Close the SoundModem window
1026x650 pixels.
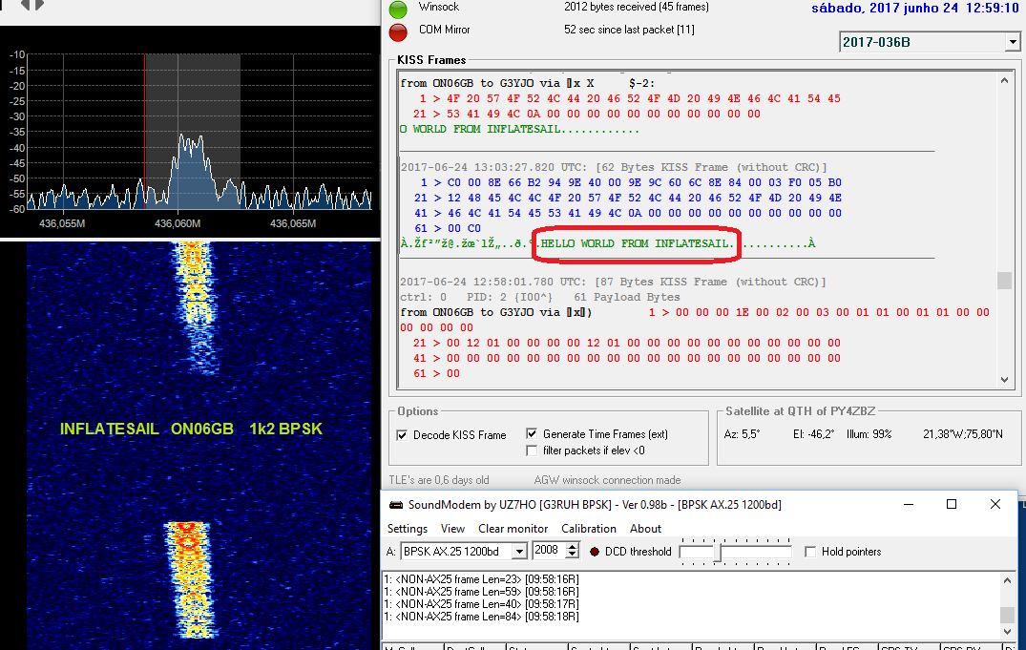pyautogui.click(x=995, y=504)
